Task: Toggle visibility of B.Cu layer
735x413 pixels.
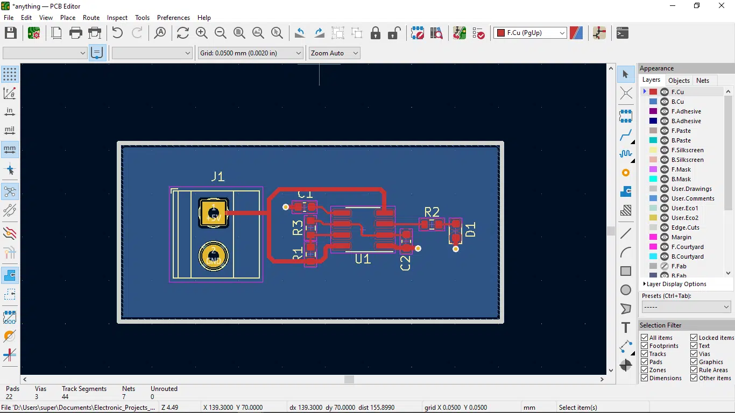Action: (x=664, y=102)
